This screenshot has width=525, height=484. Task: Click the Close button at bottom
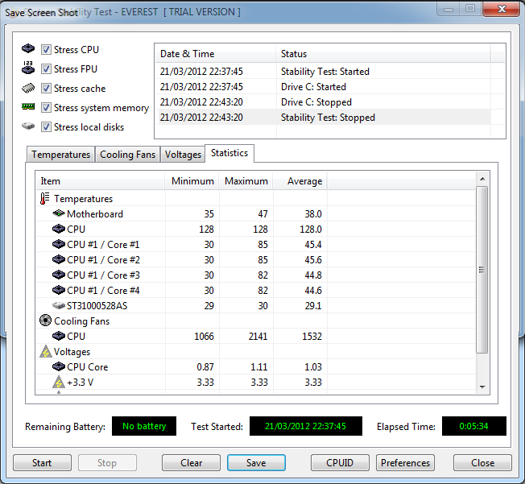click(x=482, y=463)
